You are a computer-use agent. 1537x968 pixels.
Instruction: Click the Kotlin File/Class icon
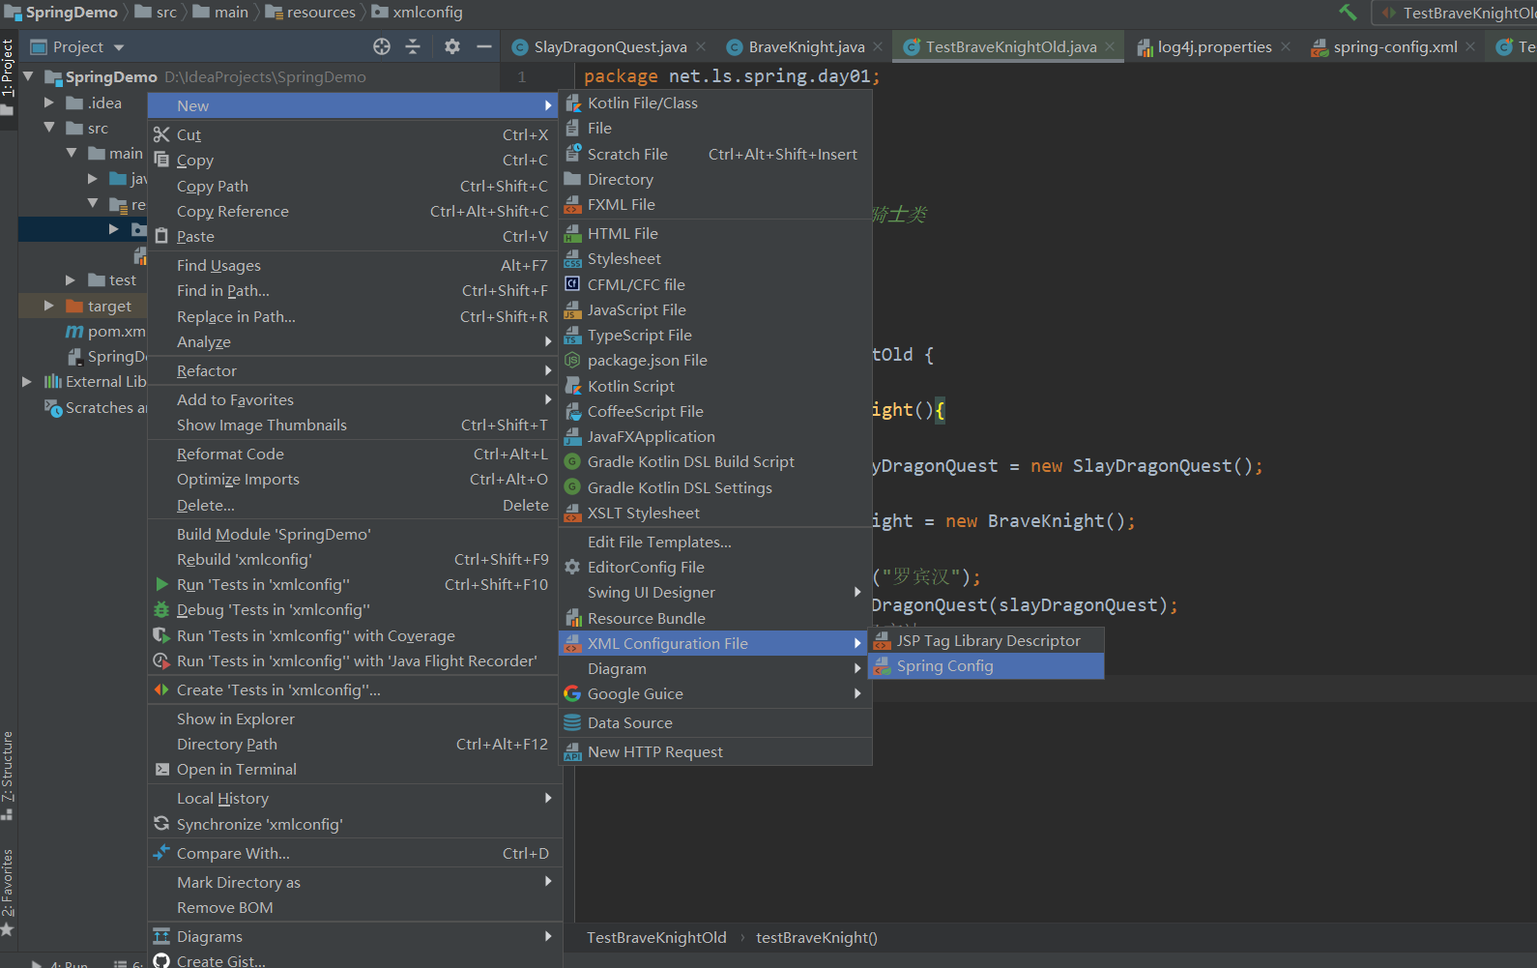point(573,103)
